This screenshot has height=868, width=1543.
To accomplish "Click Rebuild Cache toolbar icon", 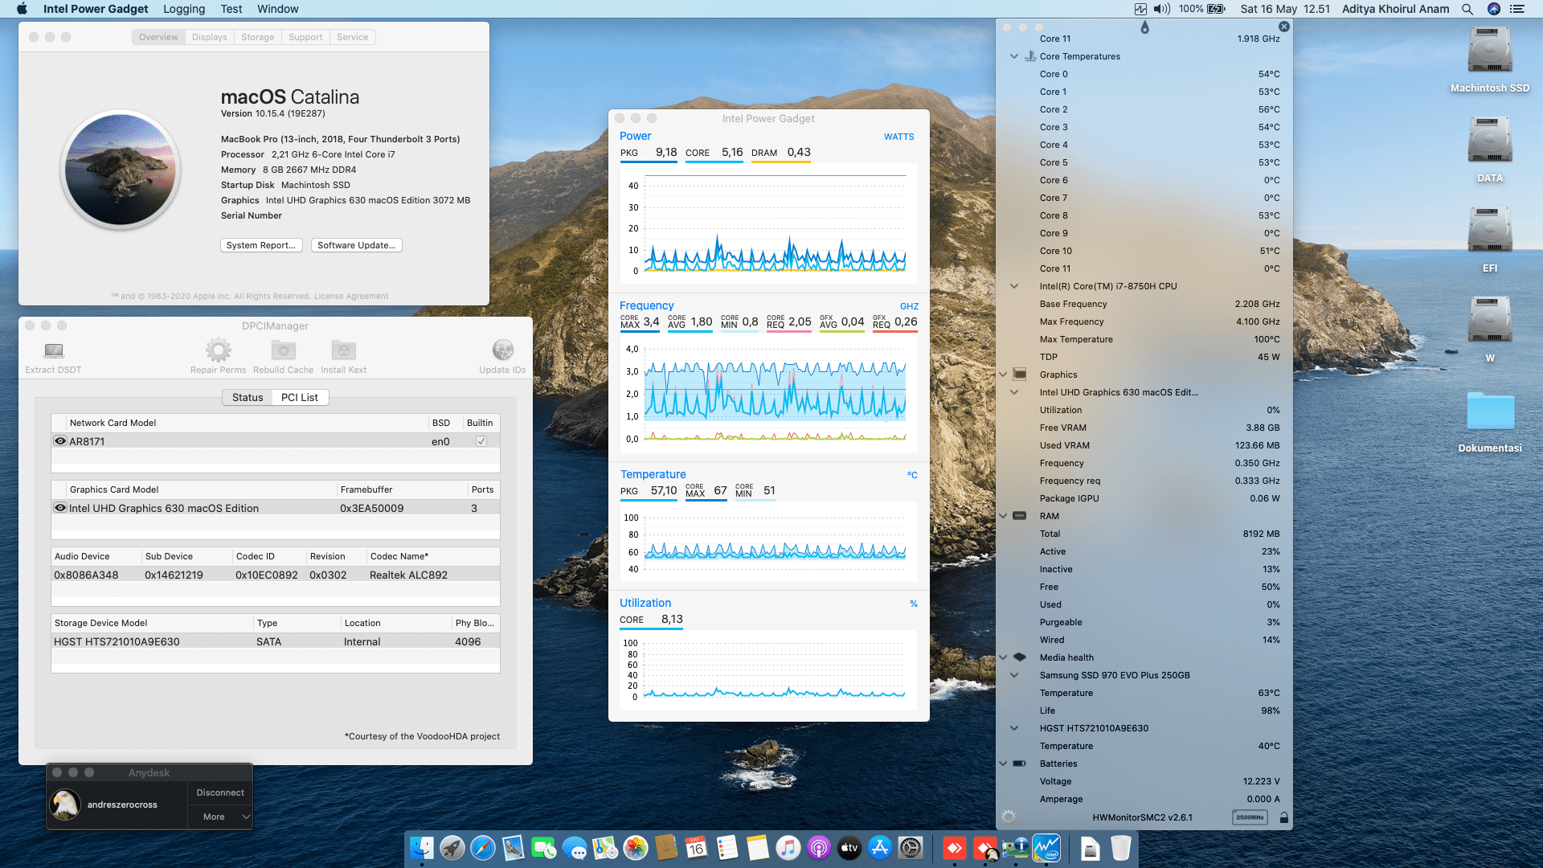I will (283, 350).
